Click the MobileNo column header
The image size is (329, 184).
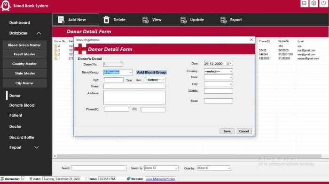[x=284, y=41]
